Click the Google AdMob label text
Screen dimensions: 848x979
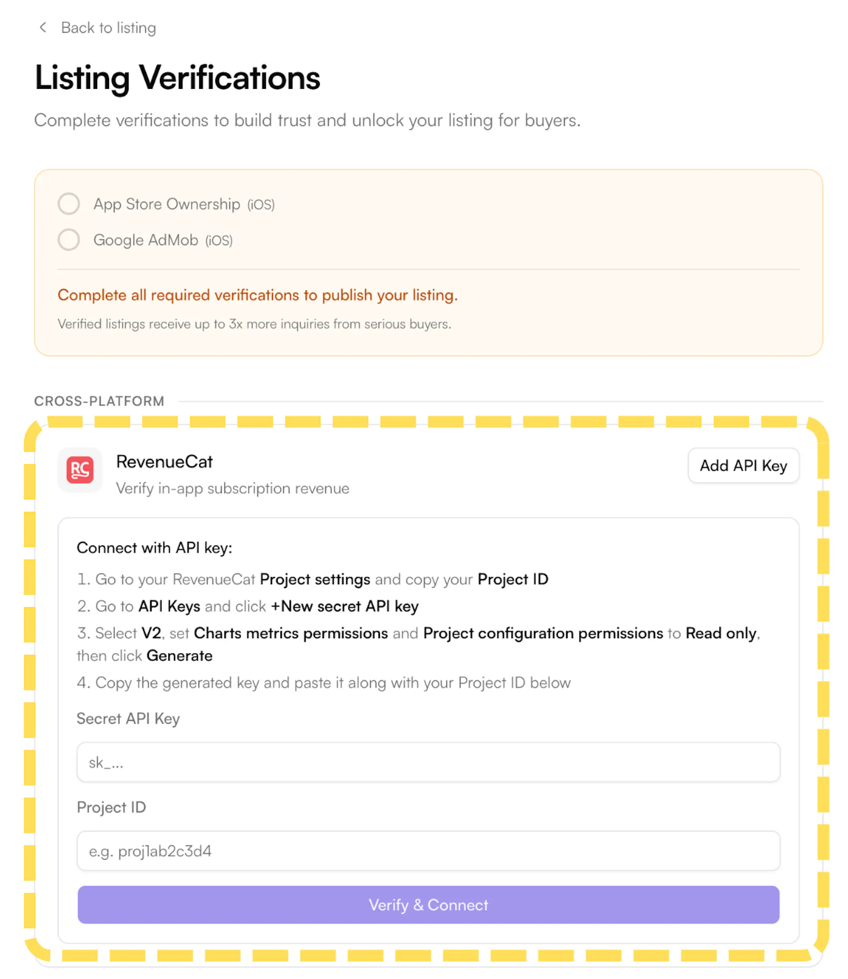(x=146, y=240)
